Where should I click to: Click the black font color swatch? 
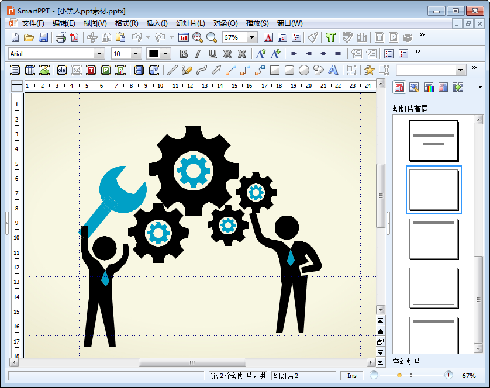(x=153, y=54)
